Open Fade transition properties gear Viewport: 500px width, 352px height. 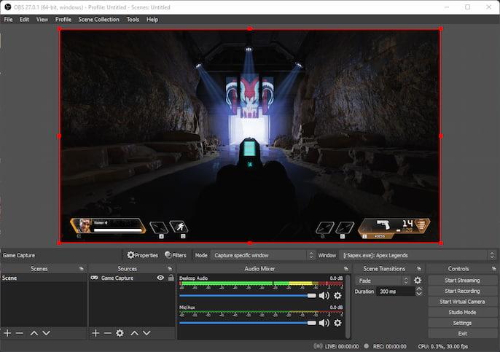click(418, 281)
